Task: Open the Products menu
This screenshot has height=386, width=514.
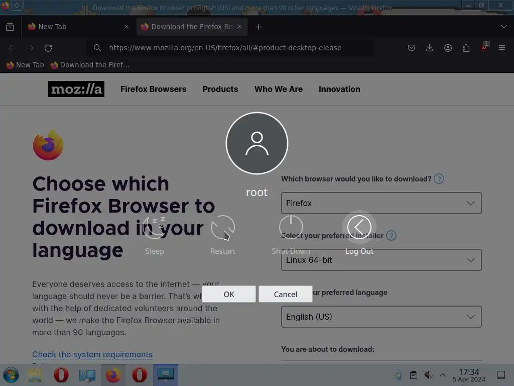Action: (x=220, y=89)
